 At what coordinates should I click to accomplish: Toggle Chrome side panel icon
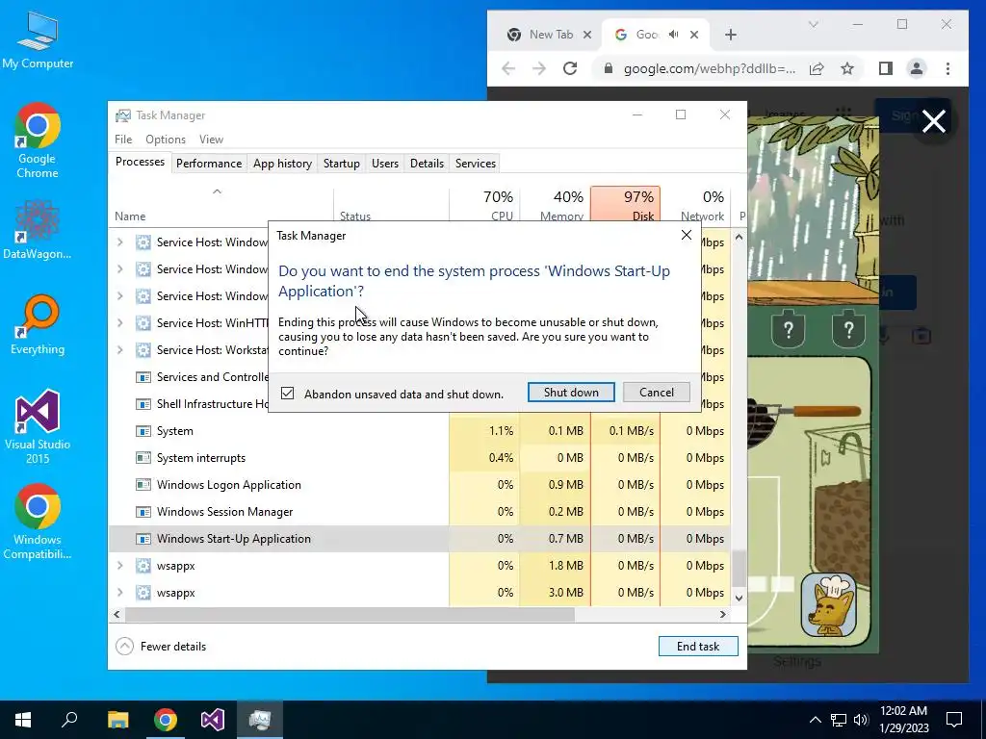click(x=886, y=68)
